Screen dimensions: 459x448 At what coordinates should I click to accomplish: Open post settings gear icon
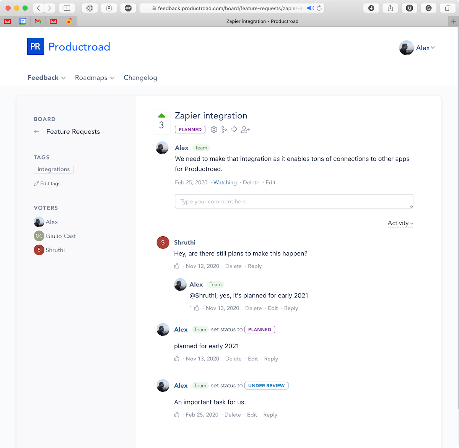tap(214, 130)
